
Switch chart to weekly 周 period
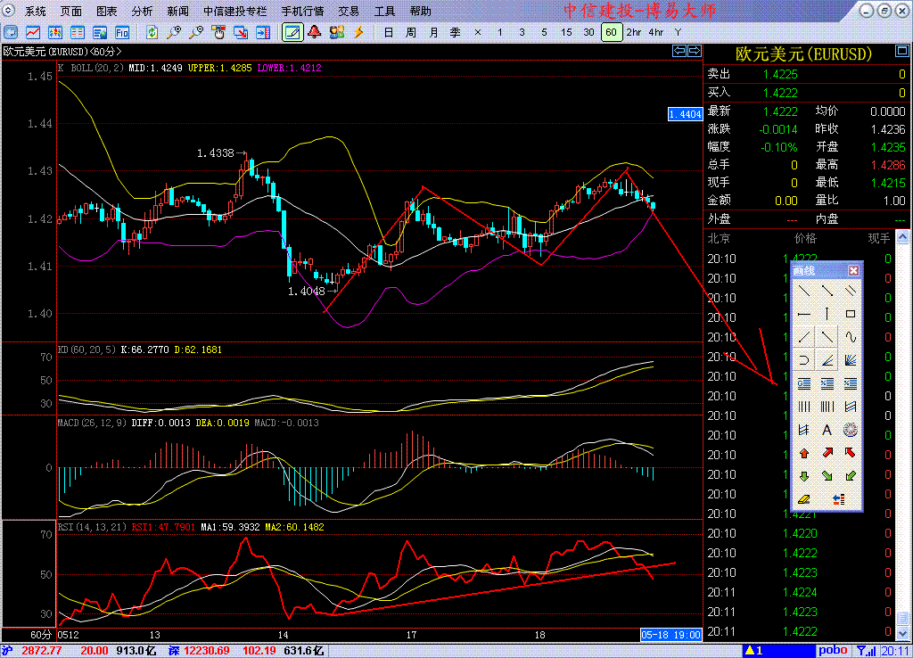[410, 33]
